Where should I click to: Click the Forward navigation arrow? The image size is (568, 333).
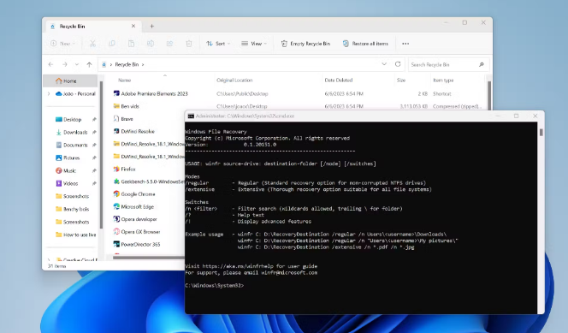pos(64,64)
